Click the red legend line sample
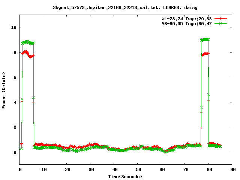 tap(220, 19)
